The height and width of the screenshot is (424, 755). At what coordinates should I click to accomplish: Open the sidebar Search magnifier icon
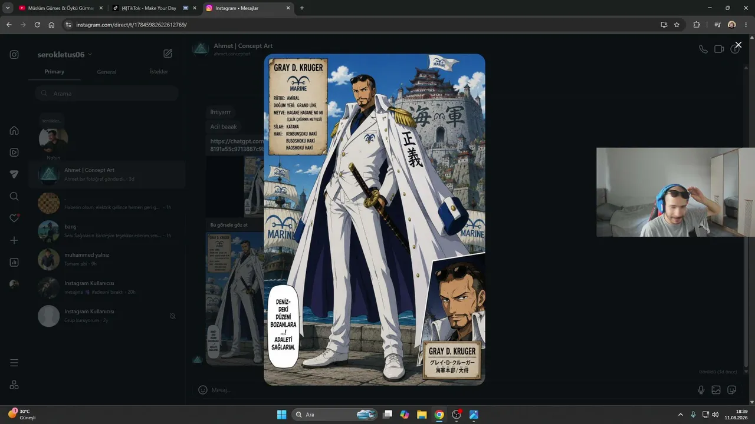(14, 196)
